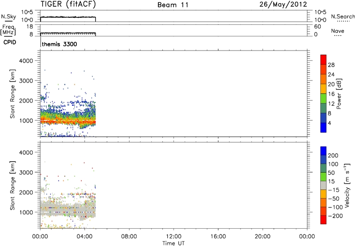Click the Velocity [m s-1] colorbar title
The width and height of the screenshot is (355, 246).
[x=347, y=185]
